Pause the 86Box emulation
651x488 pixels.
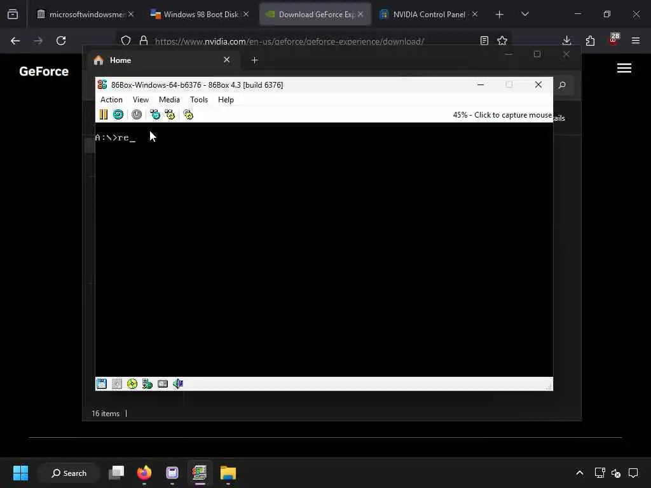[x=104, y=114]
